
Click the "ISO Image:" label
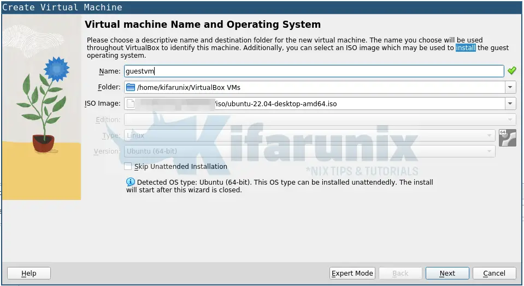pyautogui.click(x=103, y=104)
